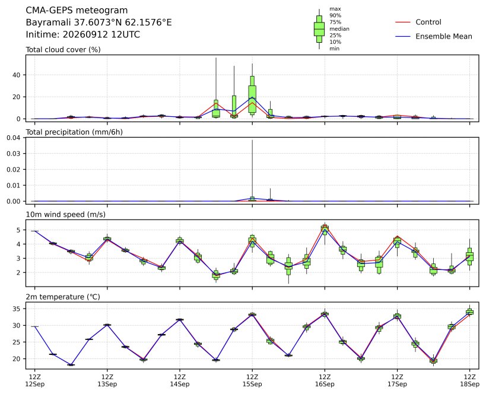Select the Ensemble Mean legend label
Image resolution: width=486 pixels, height=394 pixels.
pyautogui.click(x=443, y=37)
